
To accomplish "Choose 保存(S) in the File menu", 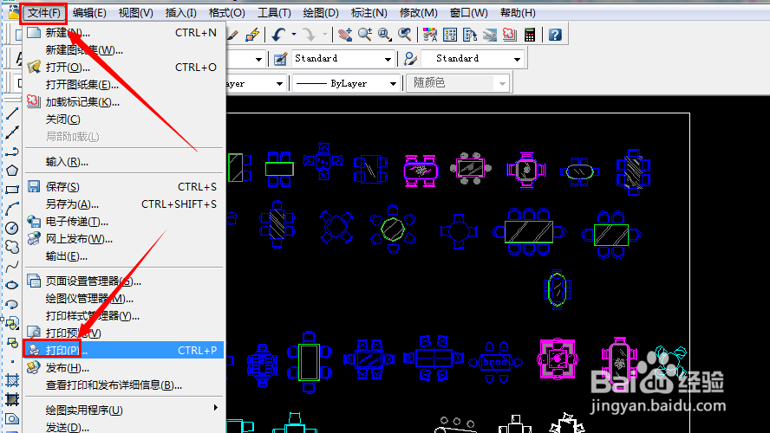I will pos(123,187).
